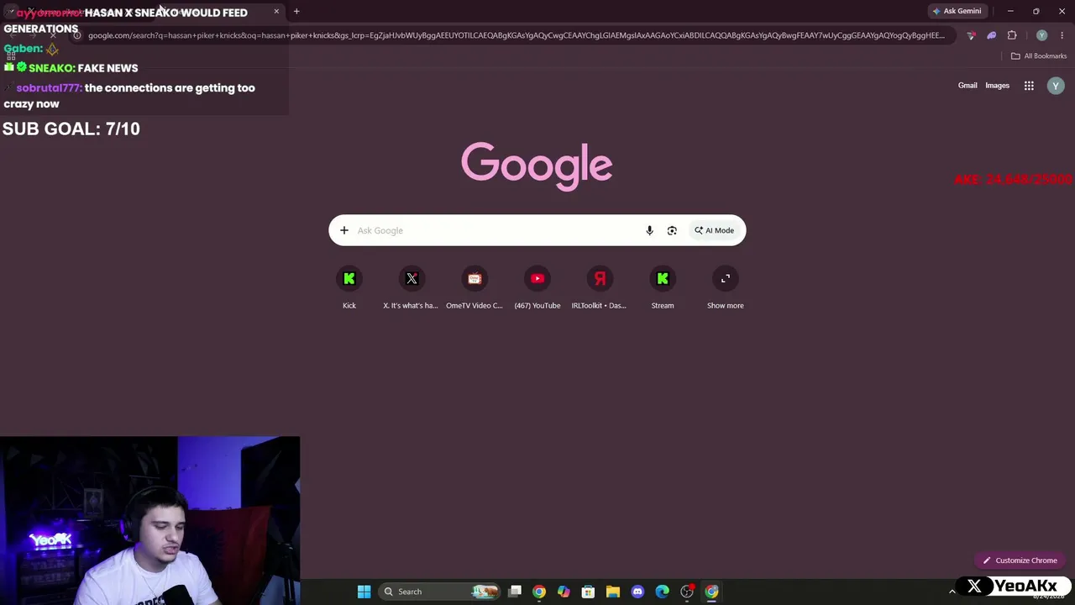Open Microsoft Store from taskbar
The height and width of the screenshot is (605, 1075).
coord(588,592)
